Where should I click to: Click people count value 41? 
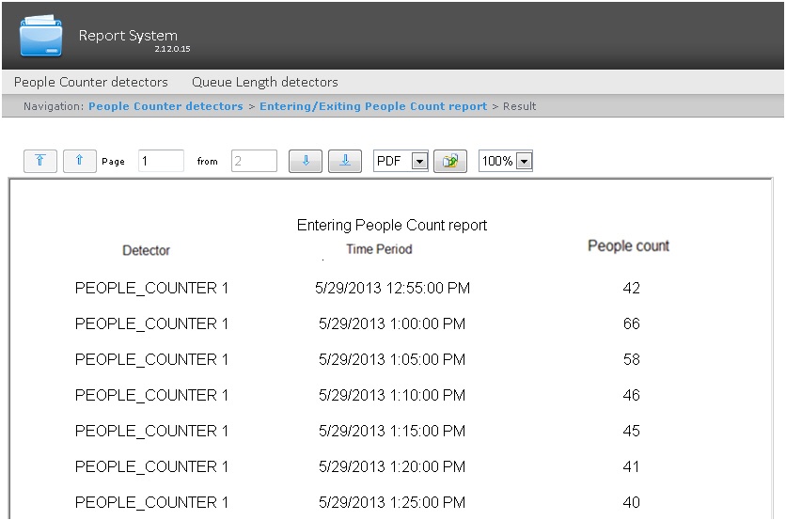(631, 466)
